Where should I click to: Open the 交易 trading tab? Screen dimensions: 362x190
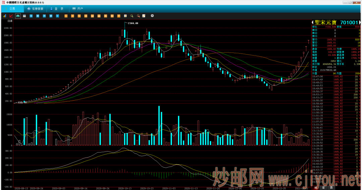pyautogui.click(x=10, y=9)
